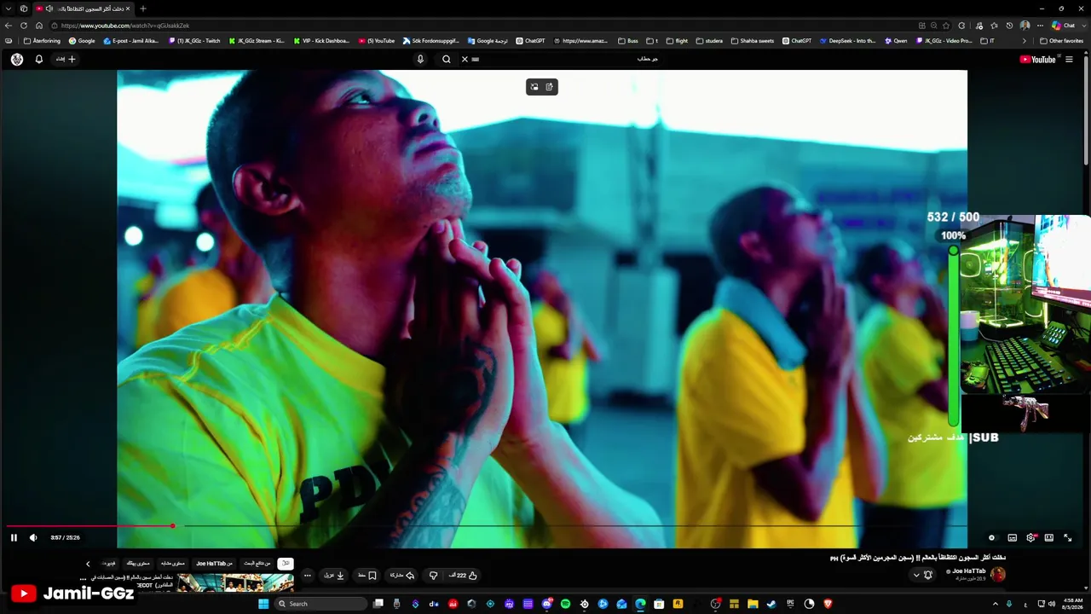Screen dimensions: 1091x614
Task: Open the create video plus button
Action: [x=66, y=60]
